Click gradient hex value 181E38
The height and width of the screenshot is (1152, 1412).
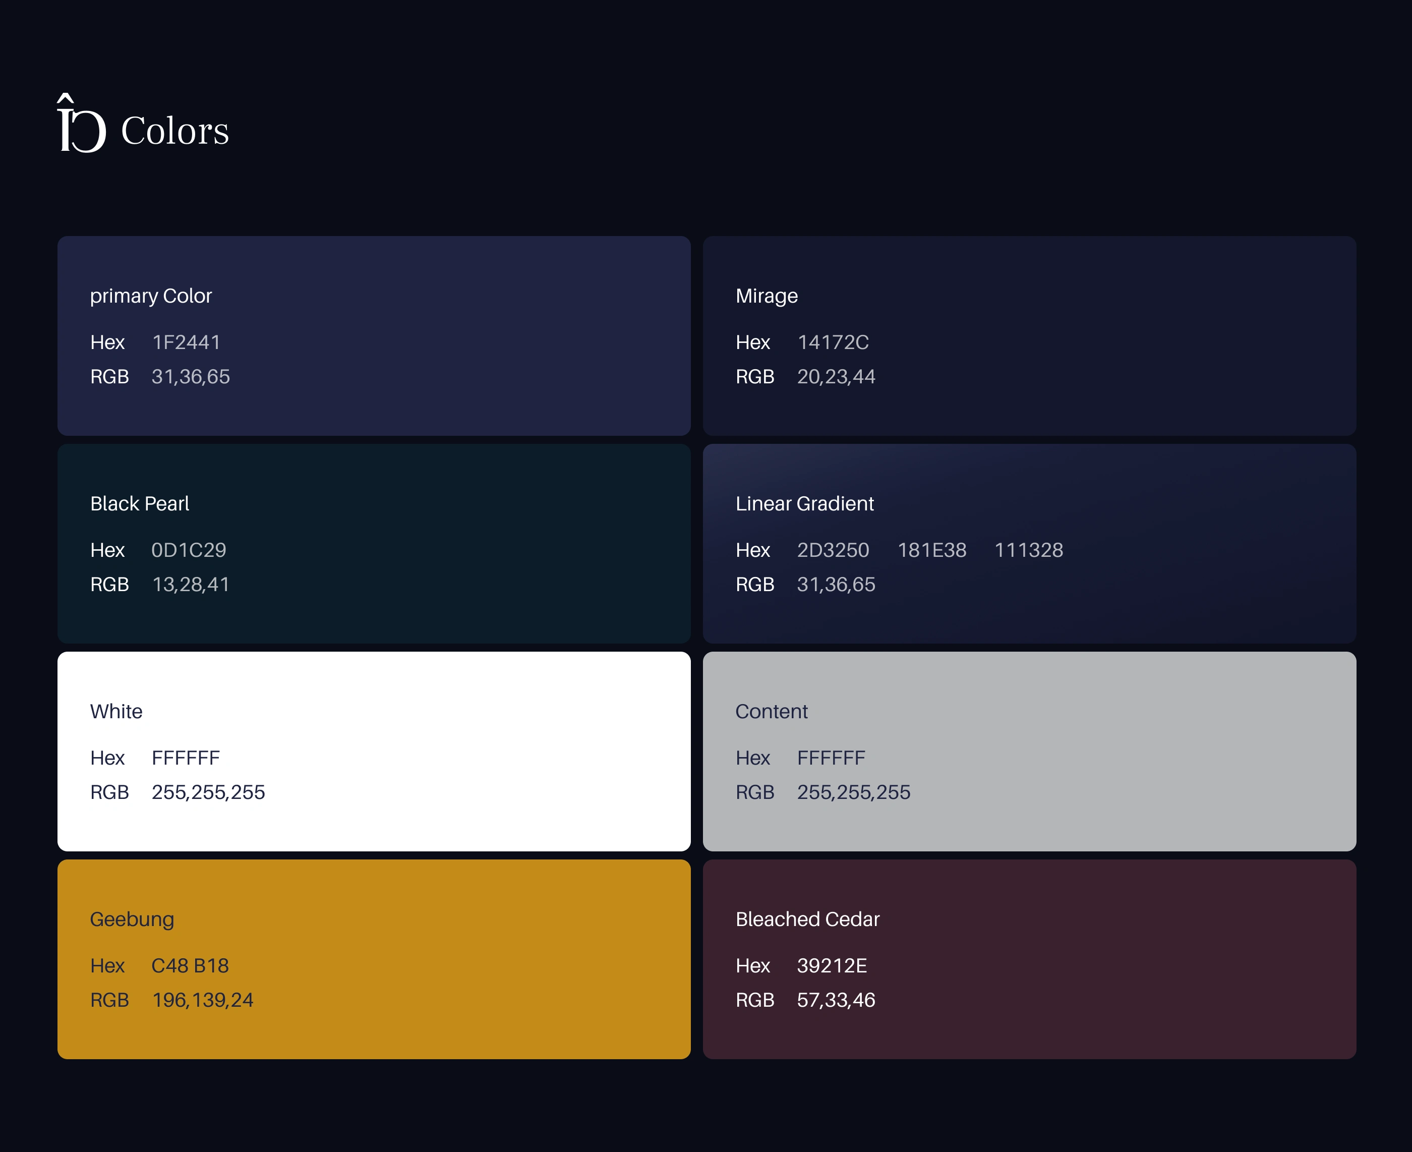click(931, 550)
